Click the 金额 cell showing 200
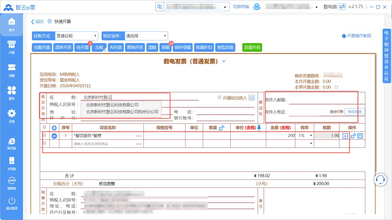 (281, 136)
